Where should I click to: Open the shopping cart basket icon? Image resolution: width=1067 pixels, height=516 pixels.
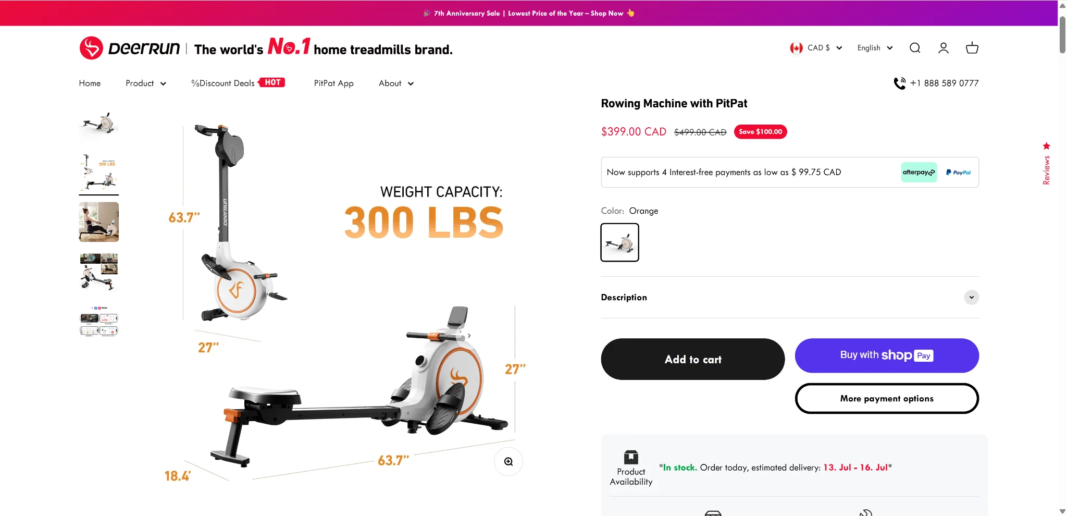click(972, 48)
